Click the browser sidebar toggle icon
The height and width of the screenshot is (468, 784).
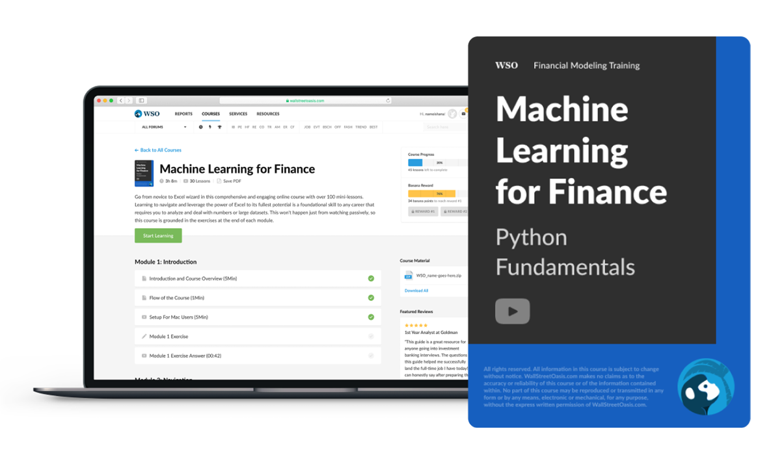(x=141, y=101)
